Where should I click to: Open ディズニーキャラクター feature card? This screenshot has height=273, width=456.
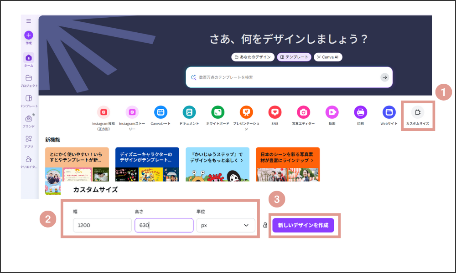point(147,165)
